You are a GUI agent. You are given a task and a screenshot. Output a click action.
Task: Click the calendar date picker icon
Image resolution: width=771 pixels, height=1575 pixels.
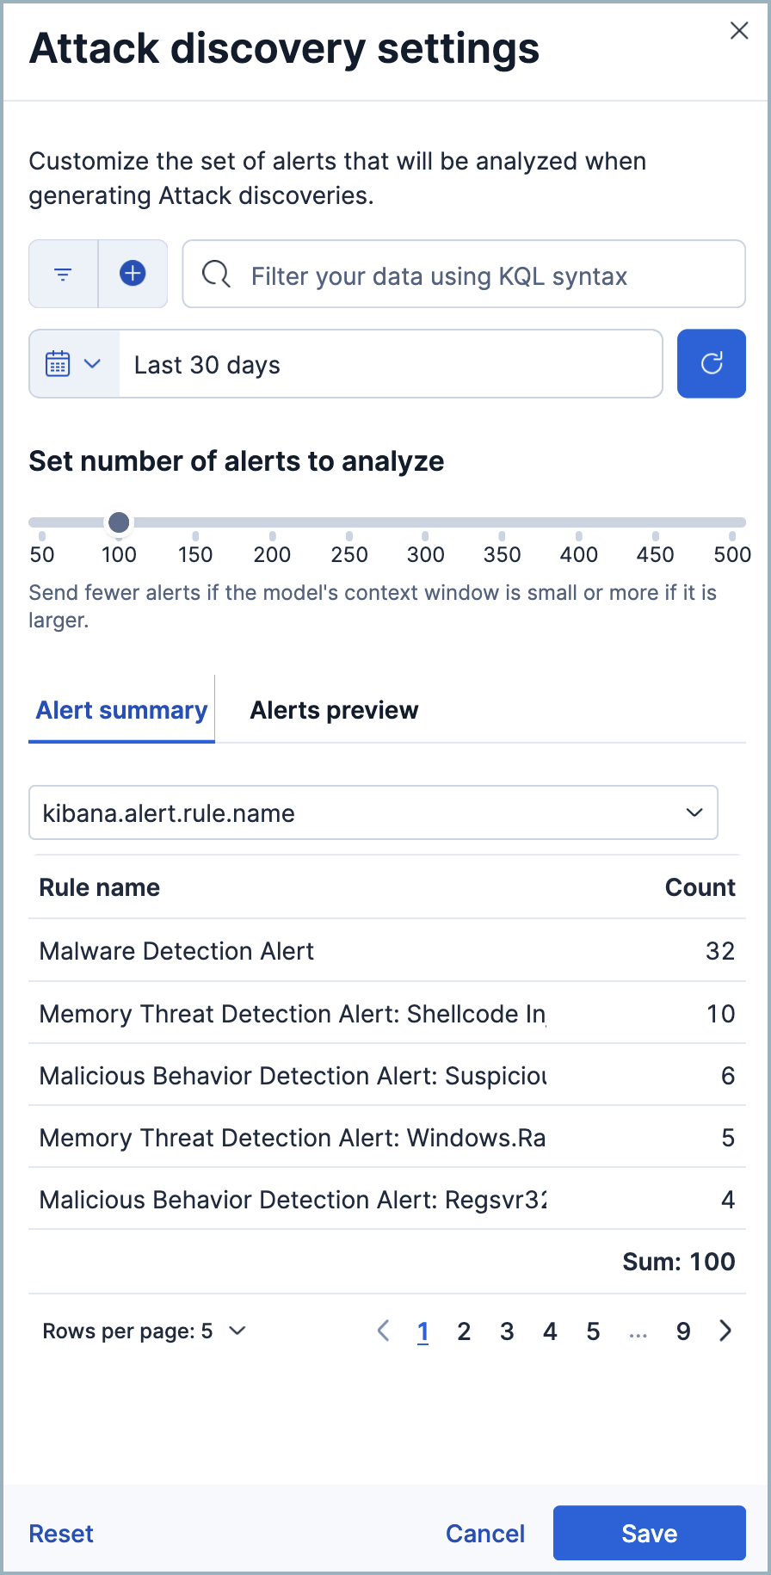(x=59, y=363)
